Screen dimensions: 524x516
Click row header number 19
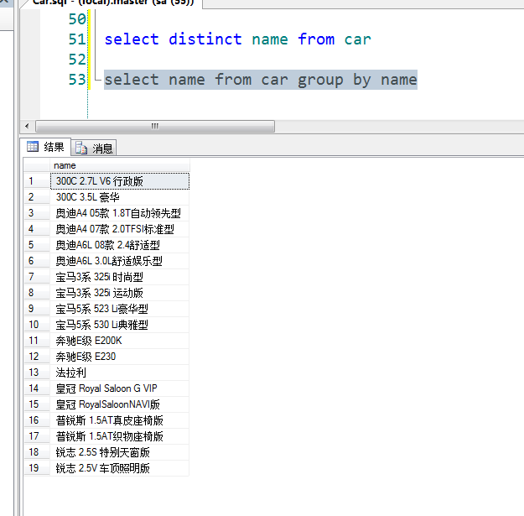tap(37, 468)
